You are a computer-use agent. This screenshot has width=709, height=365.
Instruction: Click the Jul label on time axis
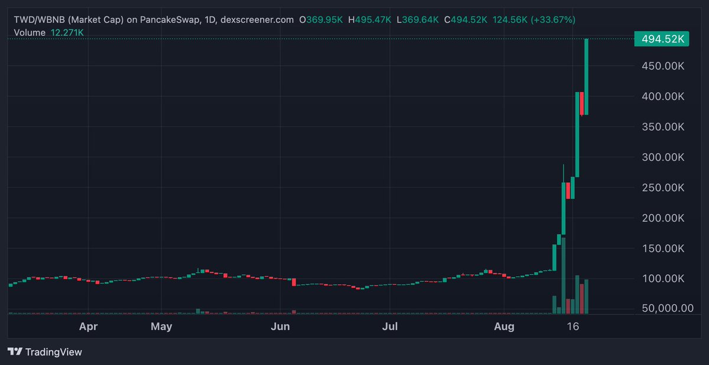(390, 326)
